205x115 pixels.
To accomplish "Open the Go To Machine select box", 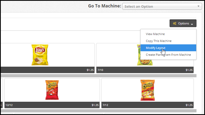I will click(x=162, y=6).
